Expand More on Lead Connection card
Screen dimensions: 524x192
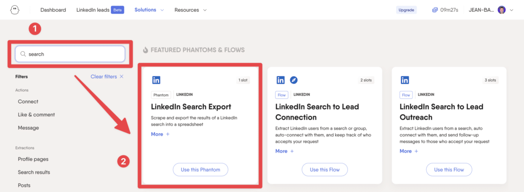(285, 151)
